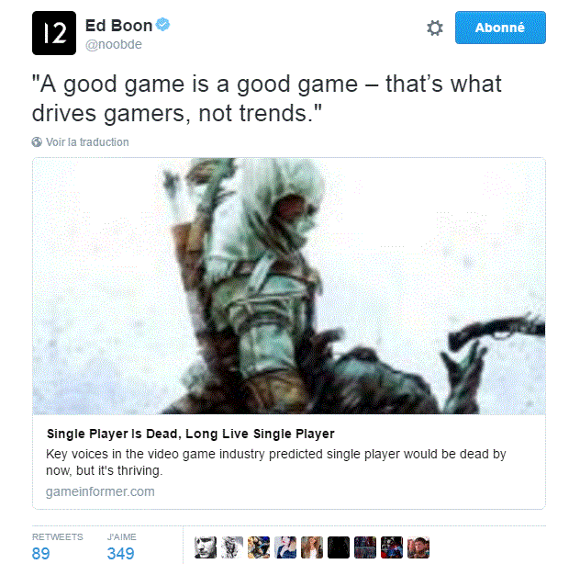
Task: Open the last liker avatar in row
Action: (x=418, y=547)
